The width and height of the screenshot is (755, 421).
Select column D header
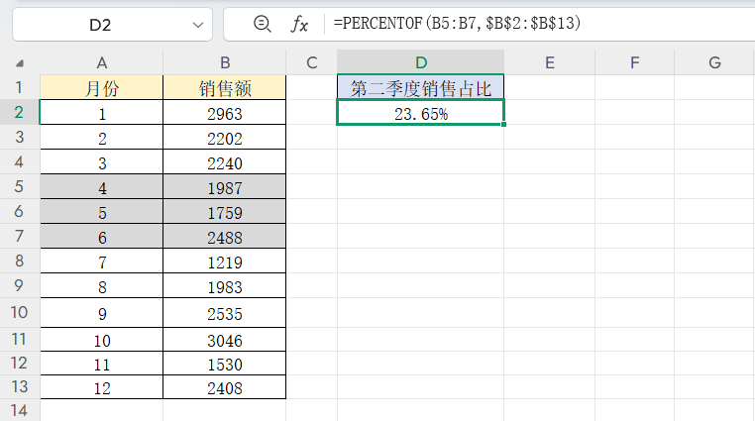[420, 63]
